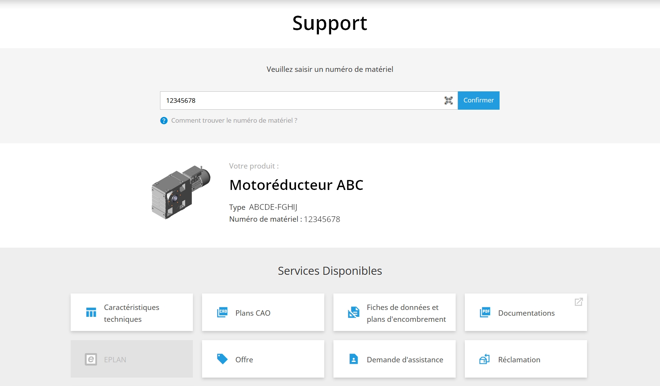Click the Demande d'assistance person icon
This screenshot has width=660, height=386.
coord(354,359)
